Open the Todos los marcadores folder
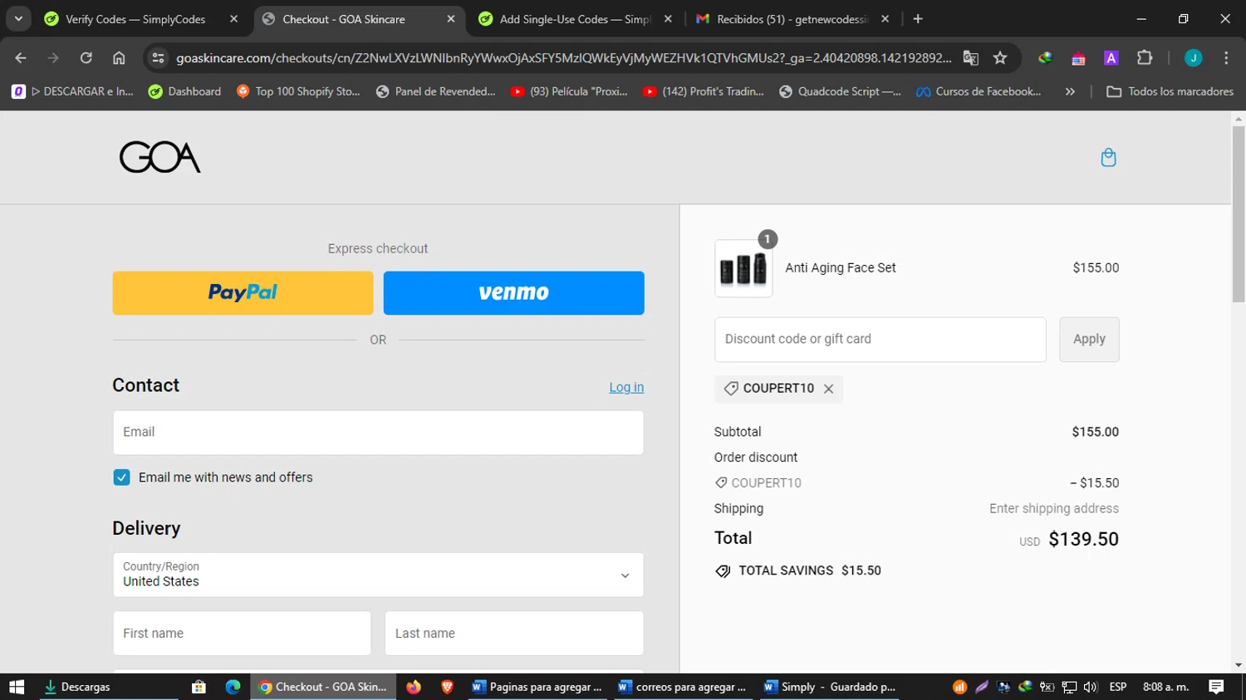This screenshot has width=1246, height=700. [x=1170, y=91]
